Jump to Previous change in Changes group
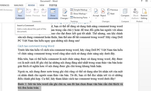 [112, 10]
